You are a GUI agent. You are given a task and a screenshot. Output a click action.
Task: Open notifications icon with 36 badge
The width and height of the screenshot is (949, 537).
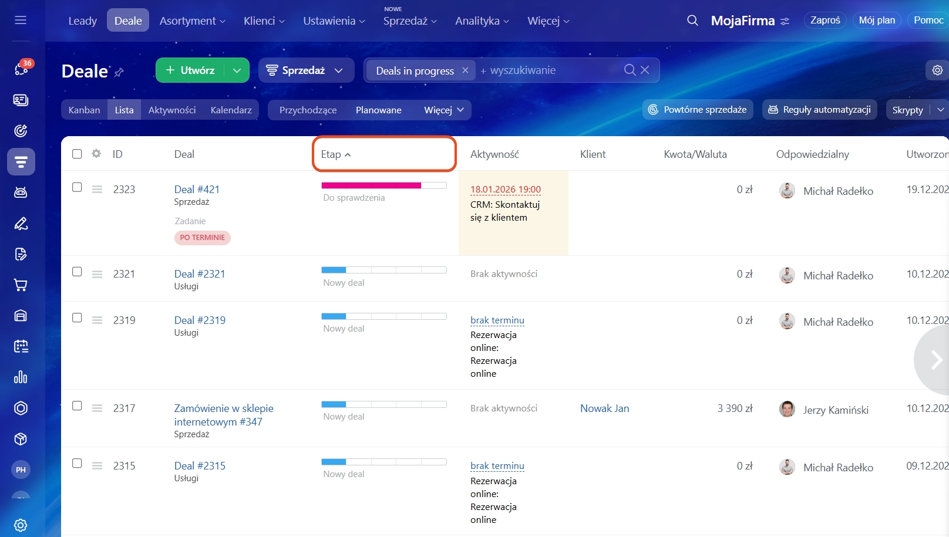tap(21, 69)
